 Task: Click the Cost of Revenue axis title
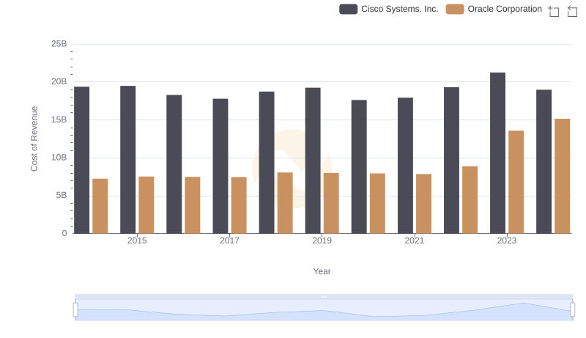[34, 139]
